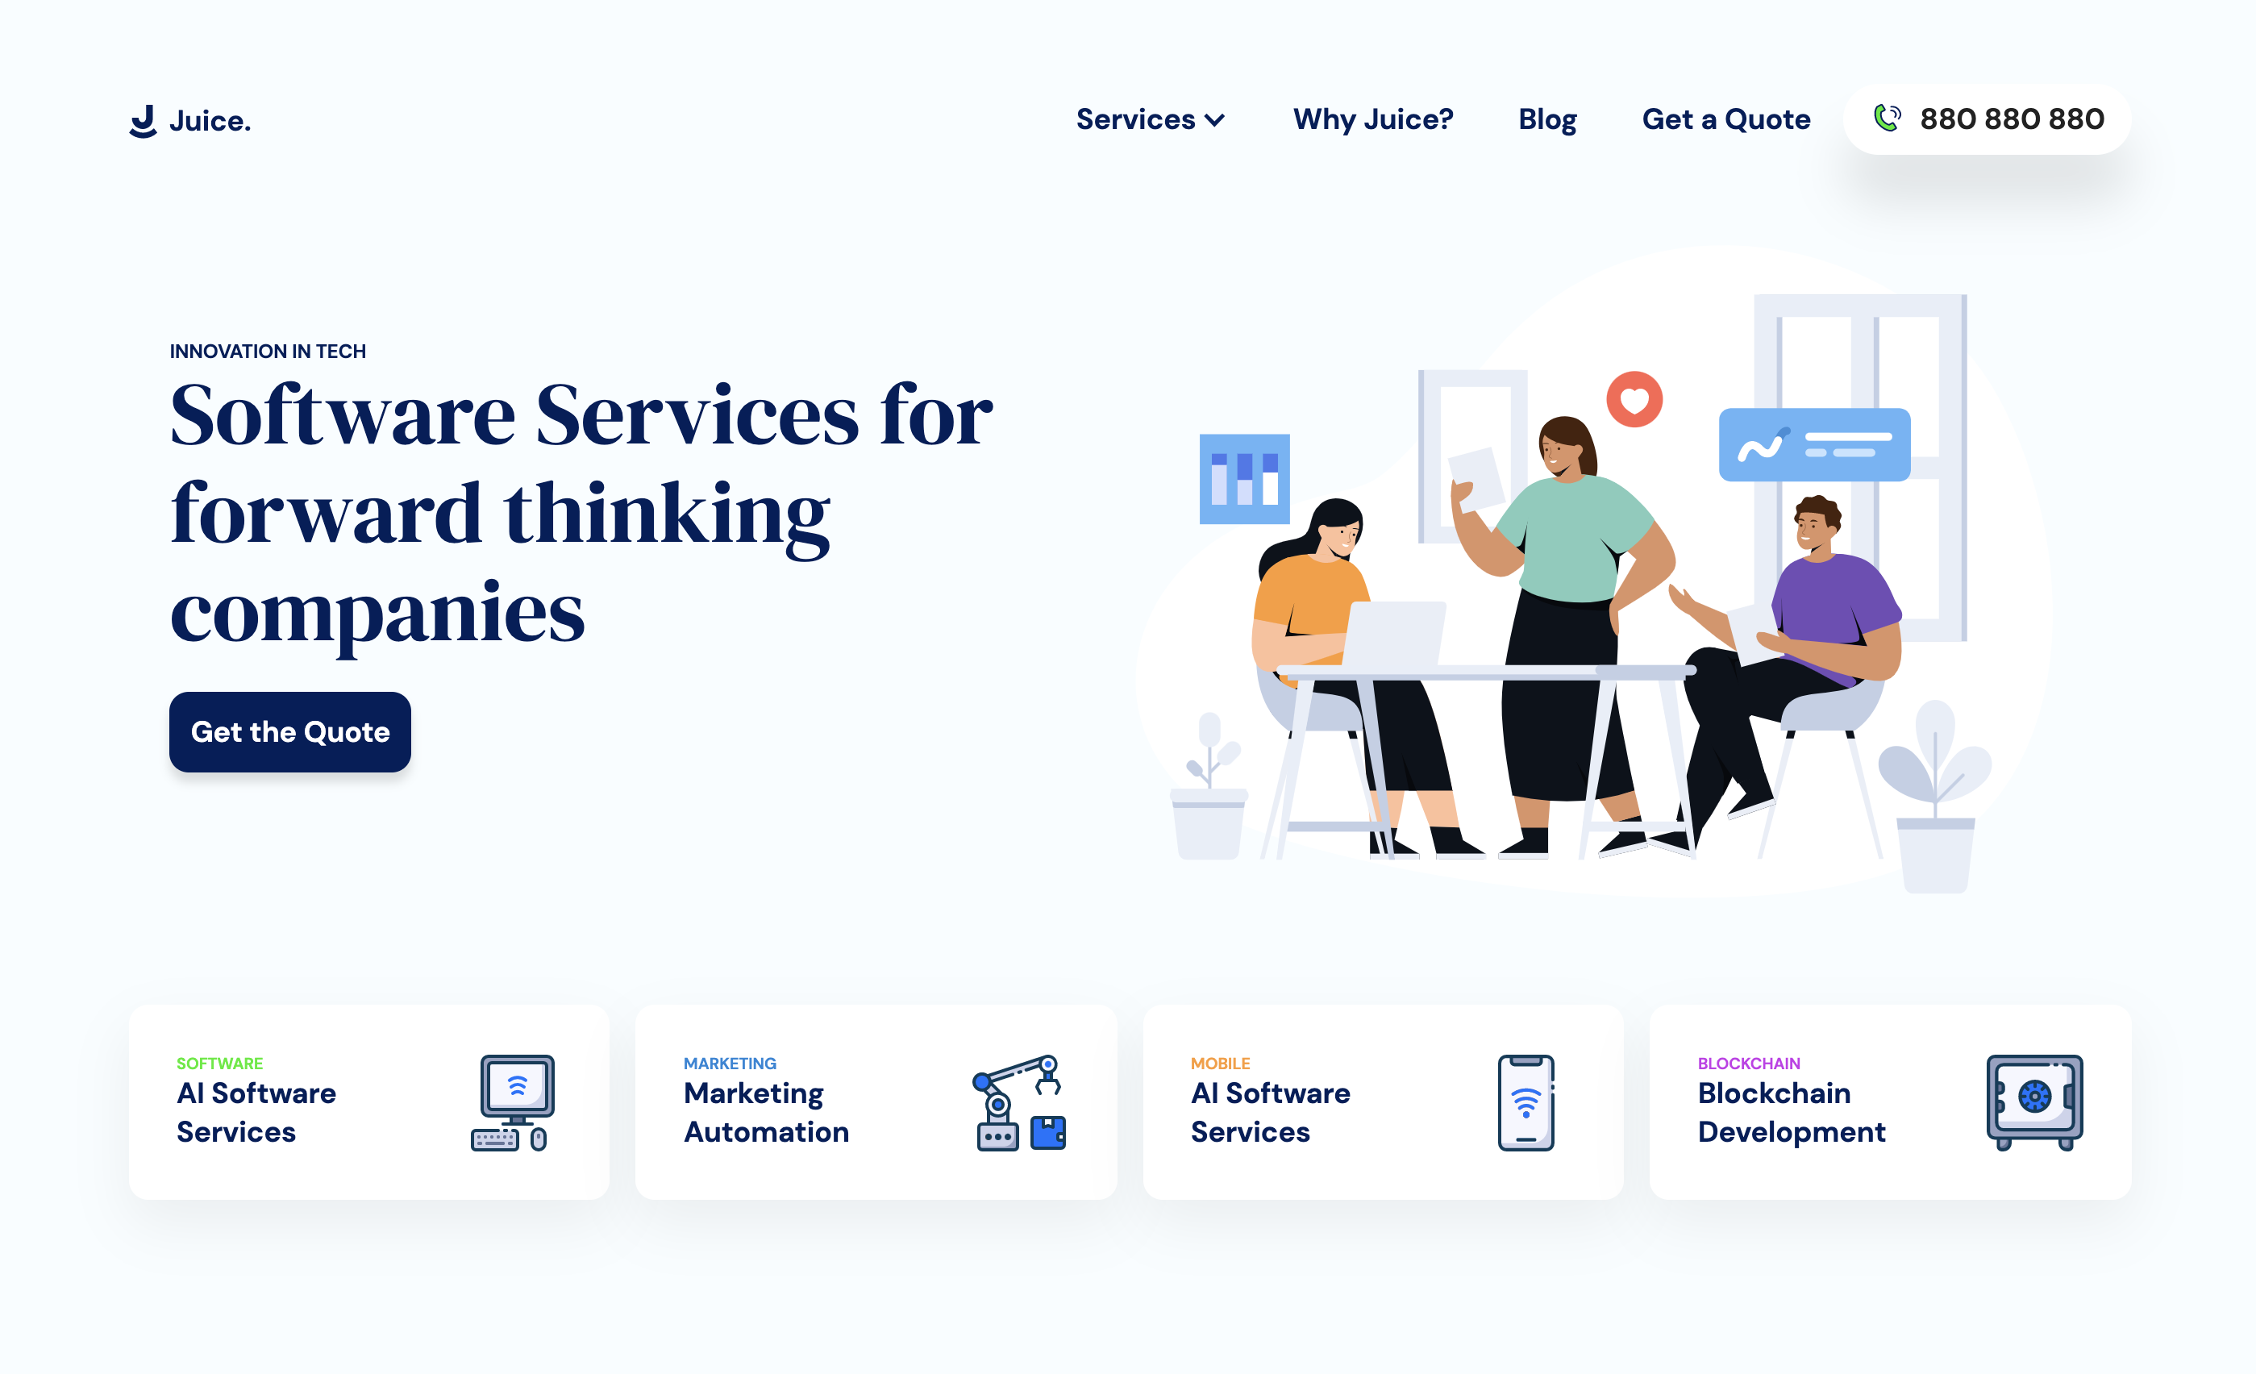Select the INNOVATION IN TECH label text

pos(264,351)
